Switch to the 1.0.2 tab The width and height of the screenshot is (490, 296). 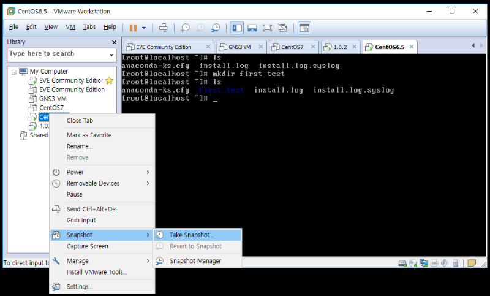click(x=340, y=47)
